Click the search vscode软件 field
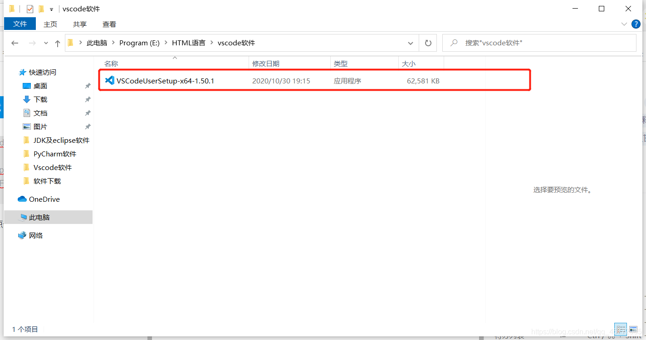This screenshot has height=340, width=646. [x=539, y=43]
